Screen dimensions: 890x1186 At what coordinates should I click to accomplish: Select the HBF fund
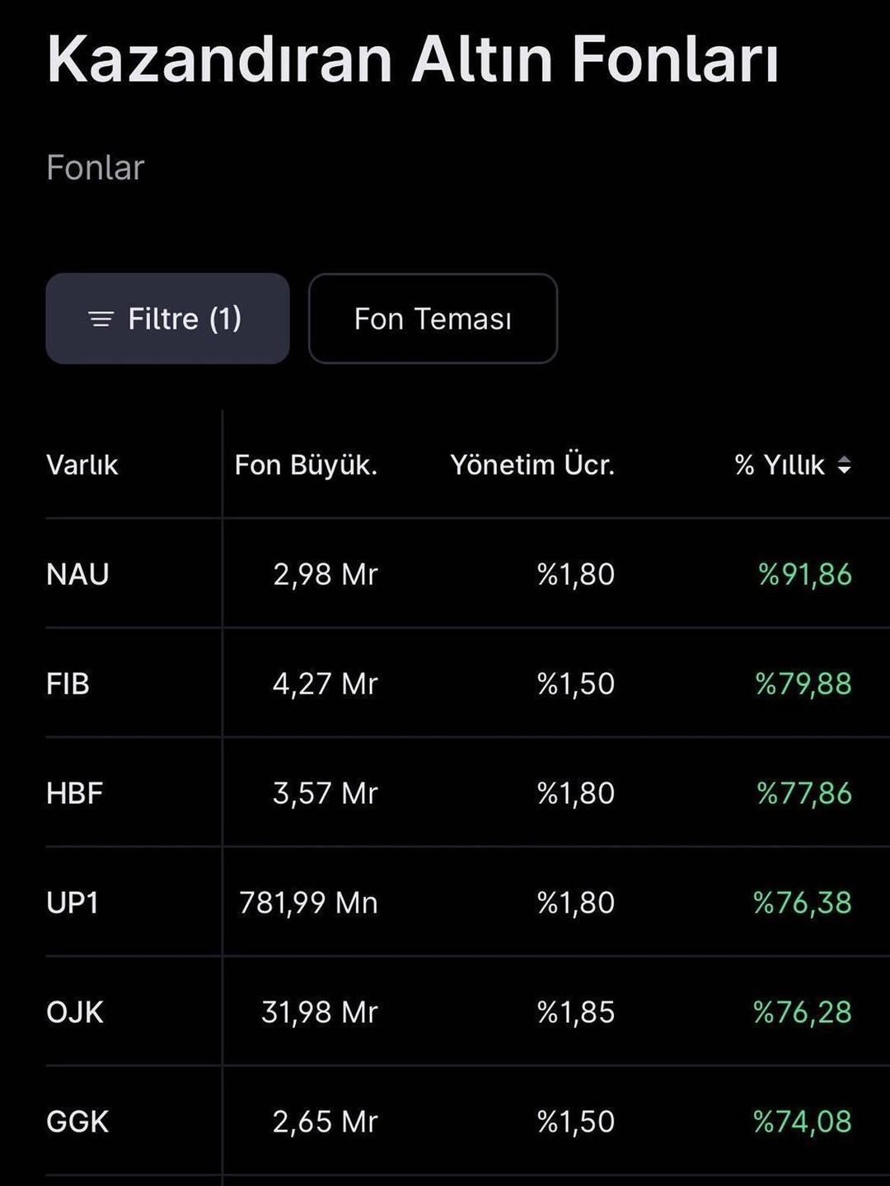point(75,793)
